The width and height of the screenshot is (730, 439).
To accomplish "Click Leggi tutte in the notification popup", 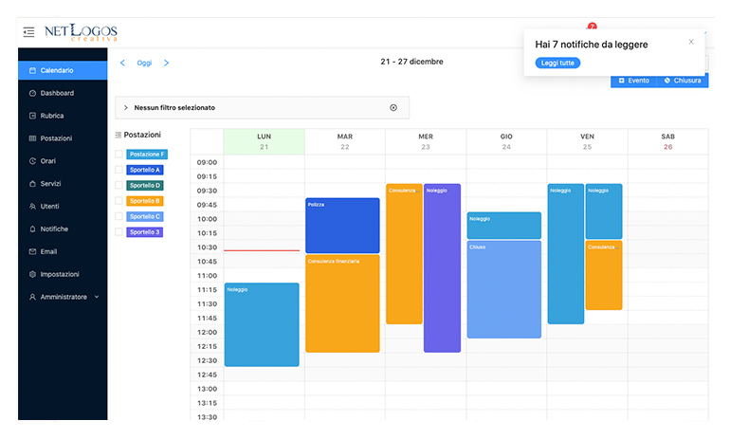I will 557,63.
